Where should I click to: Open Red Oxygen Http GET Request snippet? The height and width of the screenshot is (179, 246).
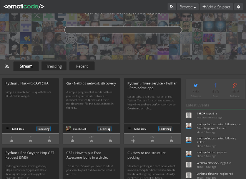[x=30, y=155]
